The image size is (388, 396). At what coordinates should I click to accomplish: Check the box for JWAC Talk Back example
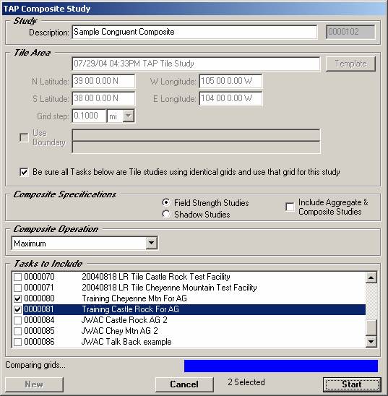(17, 343)
